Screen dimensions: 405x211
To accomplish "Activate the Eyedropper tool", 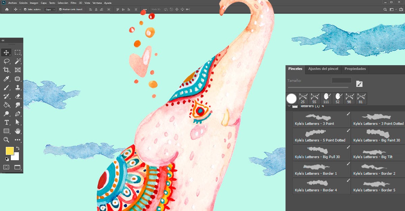I will [6, 79].
